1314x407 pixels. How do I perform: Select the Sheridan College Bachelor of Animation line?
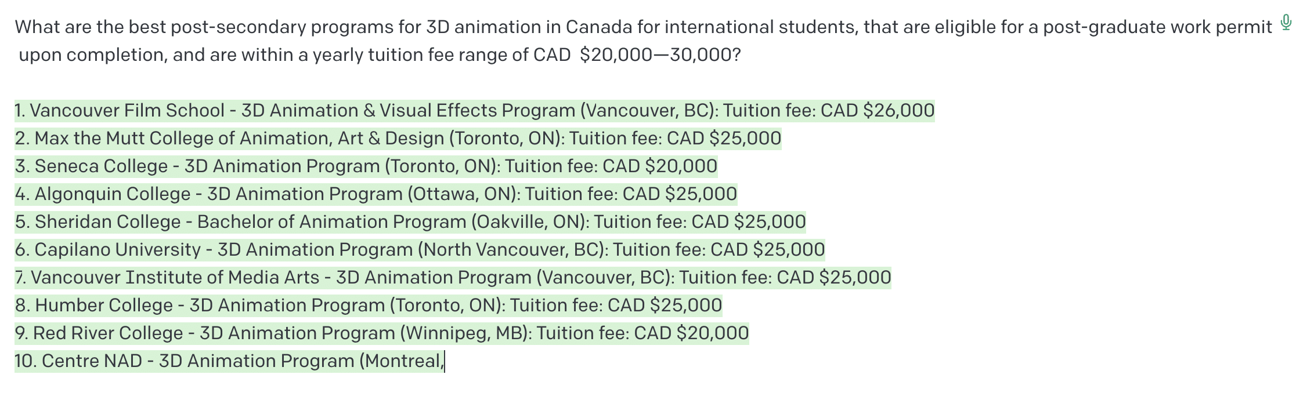click(410, 222)
